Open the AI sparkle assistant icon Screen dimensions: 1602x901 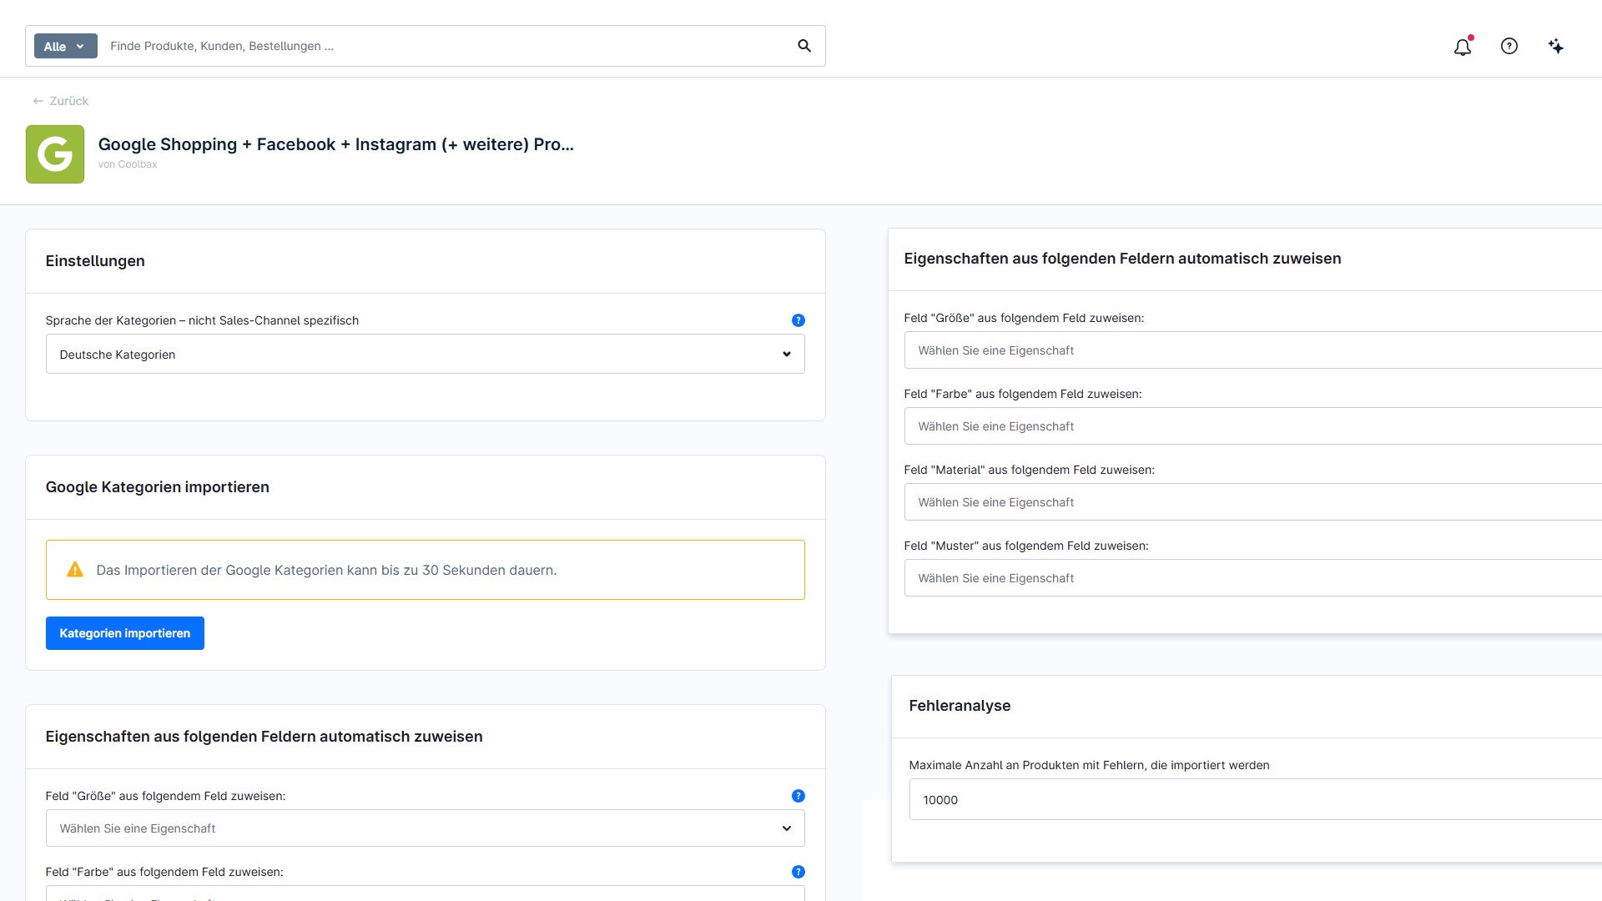(1556, 47)
